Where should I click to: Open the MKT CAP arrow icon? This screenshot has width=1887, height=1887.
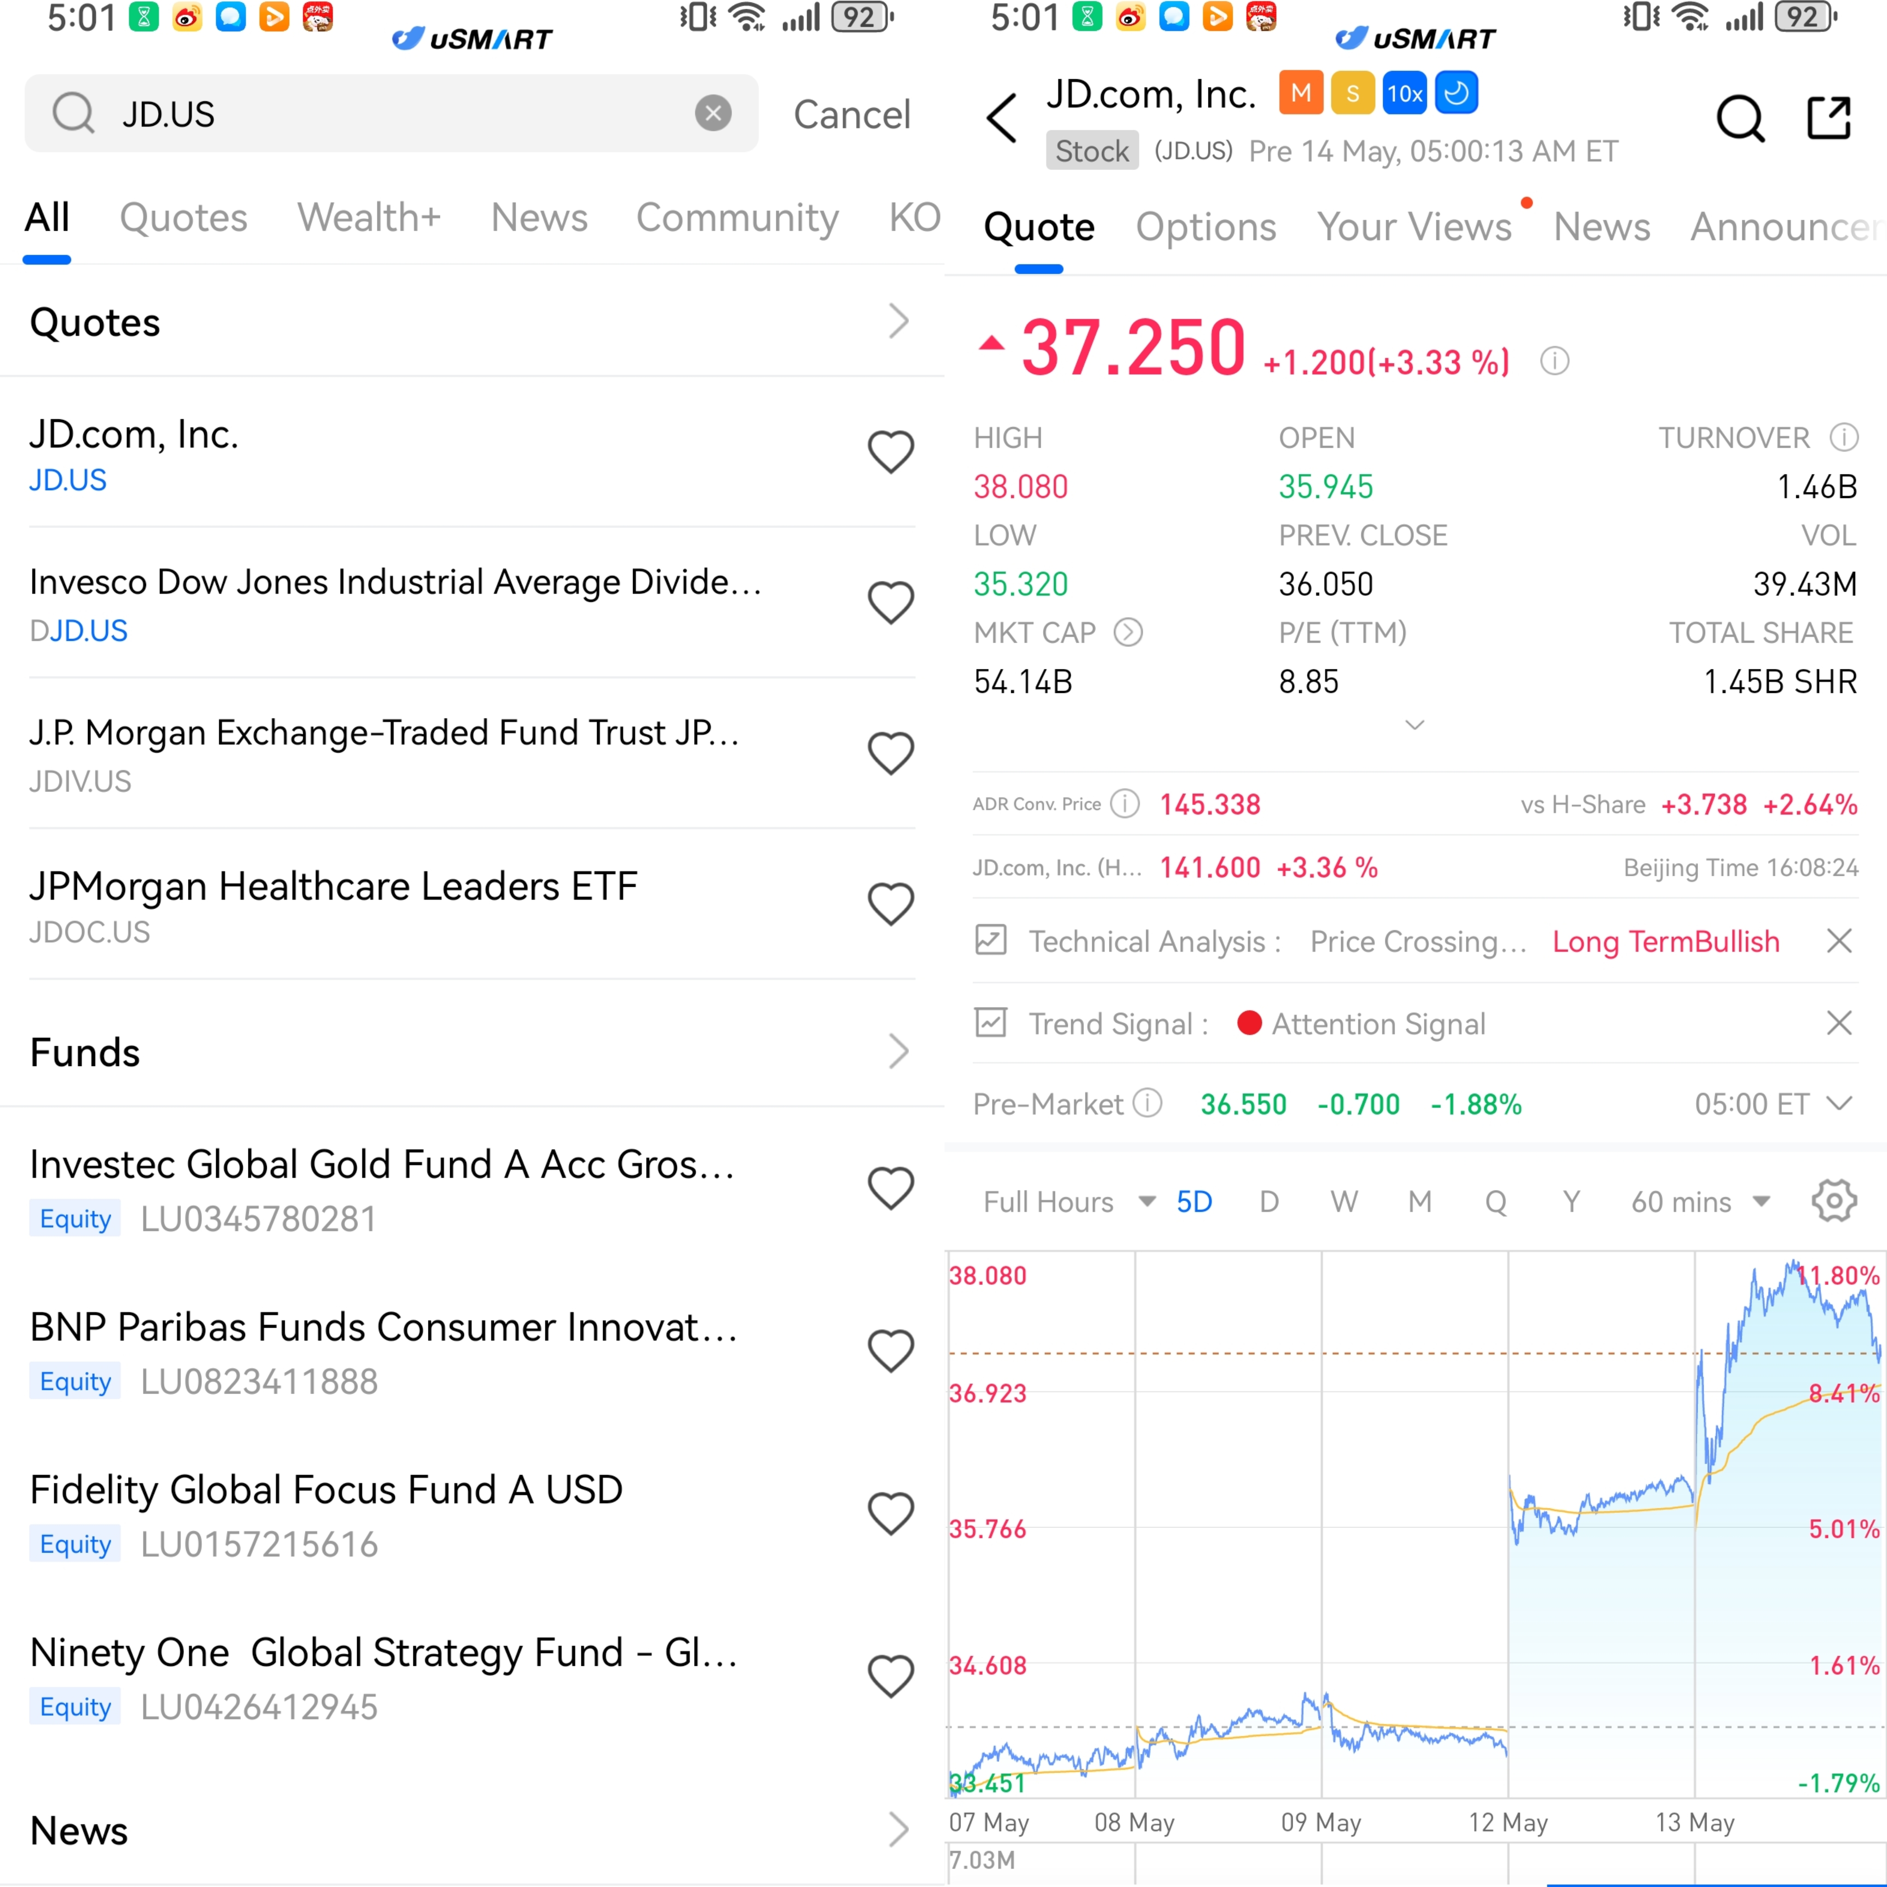(x=1128, y=633)
